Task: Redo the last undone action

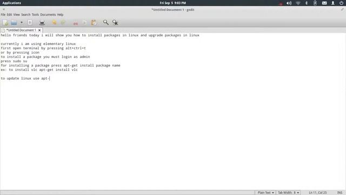Action: [x=63, y=22]
